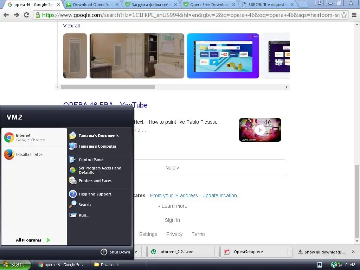Click the uTorrent tray icon
The image size is (360, 270).
click(x=334, y=265)
